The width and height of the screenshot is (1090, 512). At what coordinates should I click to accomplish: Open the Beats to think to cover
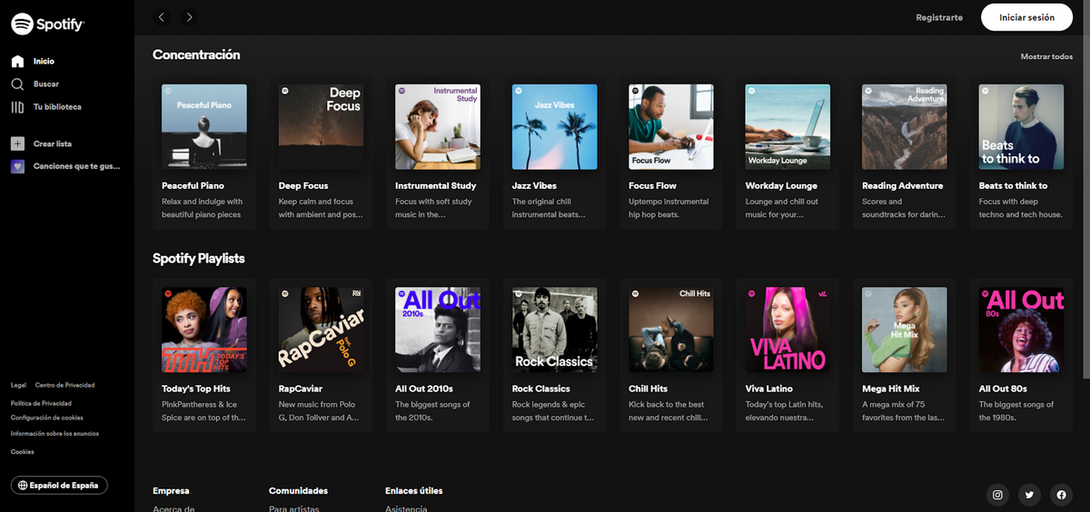(x=1021, y=127)
